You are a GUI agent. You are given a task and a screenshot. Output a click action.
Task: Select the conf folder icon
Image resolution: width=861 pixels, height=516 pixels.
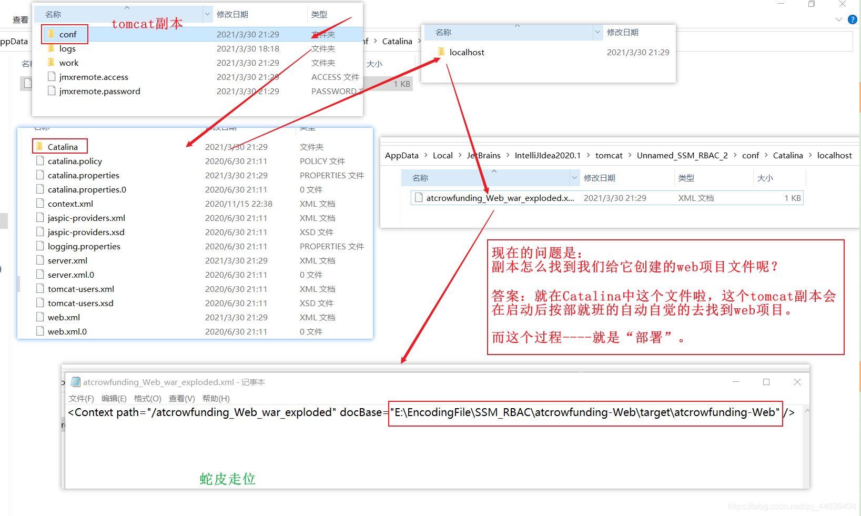(x=51, y=34)
